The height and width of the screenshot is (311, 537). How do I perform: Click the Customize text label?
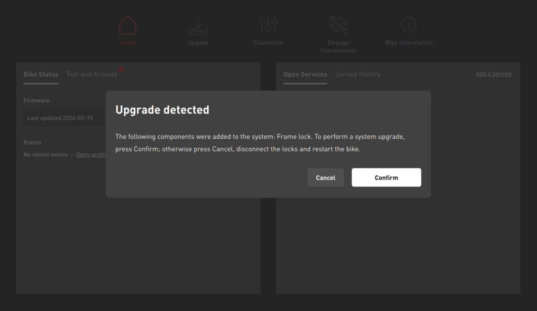click(x=268, y=43)
